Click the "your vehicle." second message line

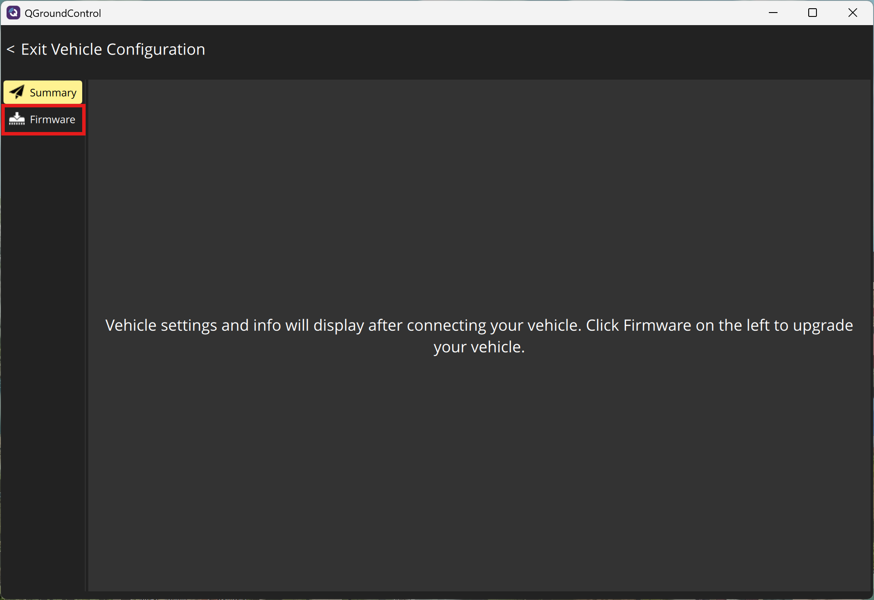click(x=479, y=347)
